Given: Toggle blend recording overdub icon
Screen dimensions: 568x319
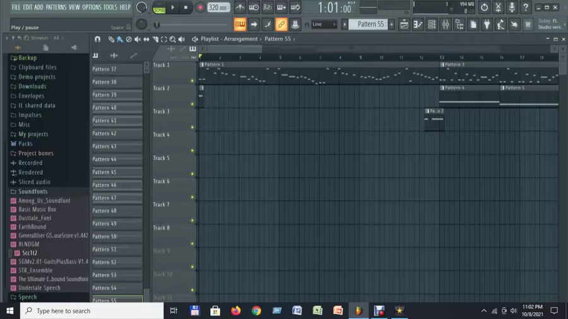Looking at the screenshot, I should coord(281,7).
